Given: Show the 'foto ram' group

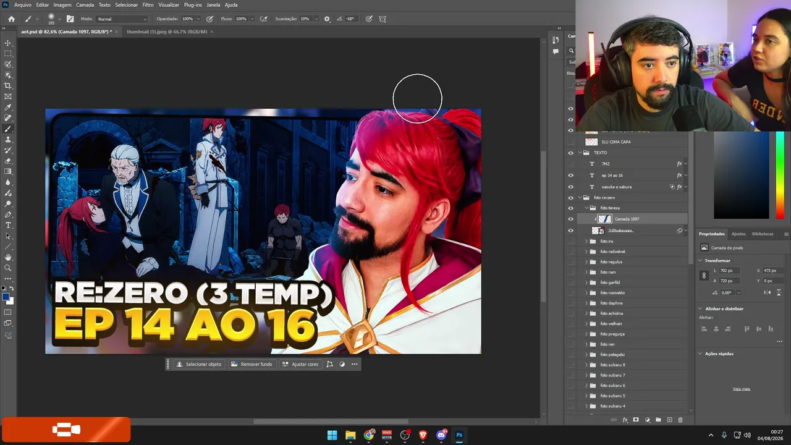Looking at the screenshot, I should tap(570, 272).
